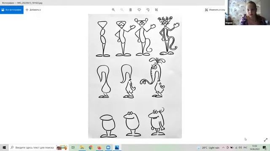Rotate the photo with rotate icon
The width and height of the screenshot is (270, 151).
click(x=148, y=10)
